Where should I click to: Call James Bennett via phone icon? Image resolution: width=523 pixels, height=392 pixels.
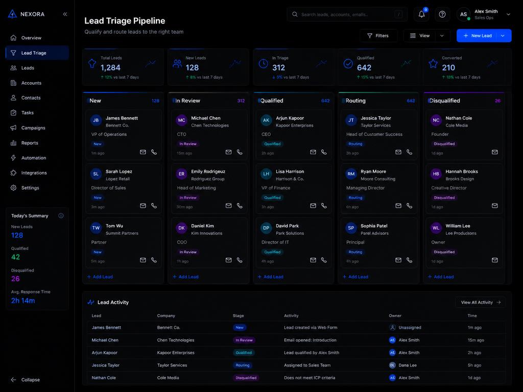click(154, 152)
